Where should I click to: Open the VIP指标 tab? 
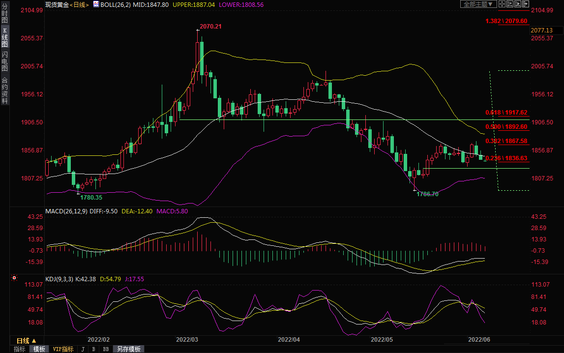tap(63, 349)
